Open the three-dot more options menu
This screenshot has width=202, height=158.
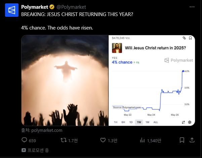(192, 7)
